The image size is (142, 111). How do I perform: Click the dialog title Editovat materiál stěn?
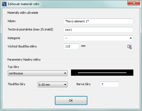(23, 4)
